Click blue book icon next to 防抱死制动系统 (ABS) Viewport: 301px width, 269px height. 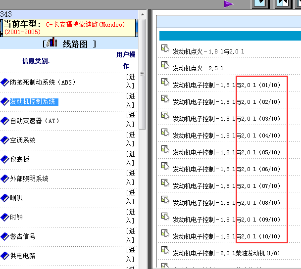[x=4, y=83]
